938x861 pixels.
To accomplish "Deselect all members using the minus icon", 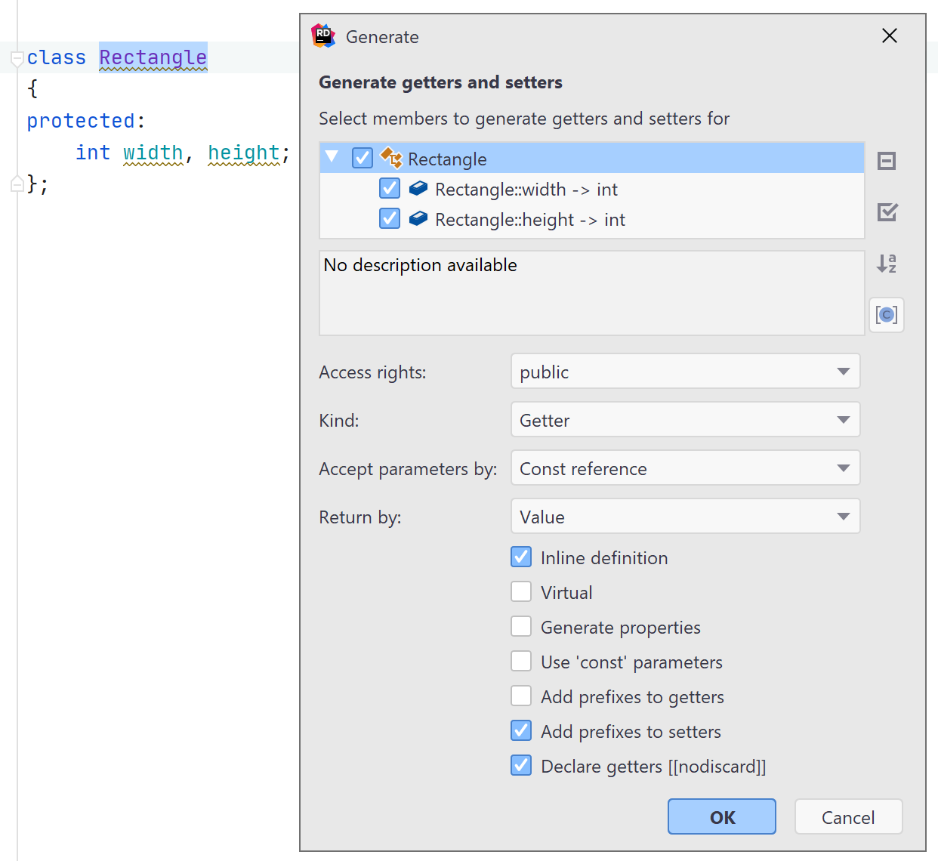I will coord(886,160).
